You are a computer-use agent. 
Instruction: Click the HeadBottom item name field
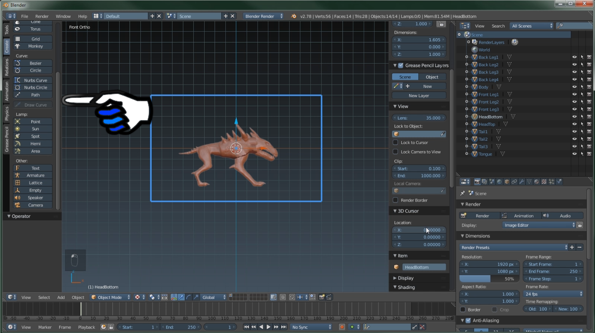point(424,267)
